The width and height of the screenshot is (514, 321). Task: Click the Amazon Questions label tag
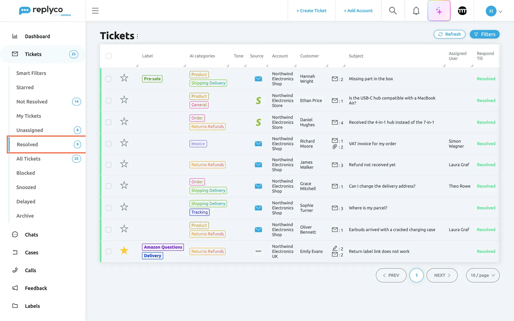point(163,247)
